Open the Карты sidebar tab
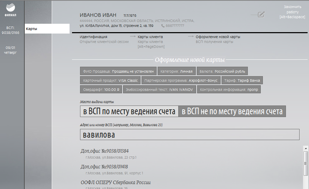 [47, 29]
